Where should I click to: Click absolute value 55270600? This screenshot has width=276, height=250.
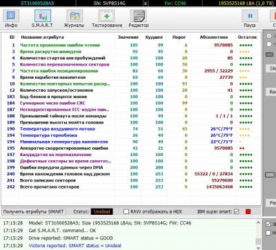click(222, 180)
